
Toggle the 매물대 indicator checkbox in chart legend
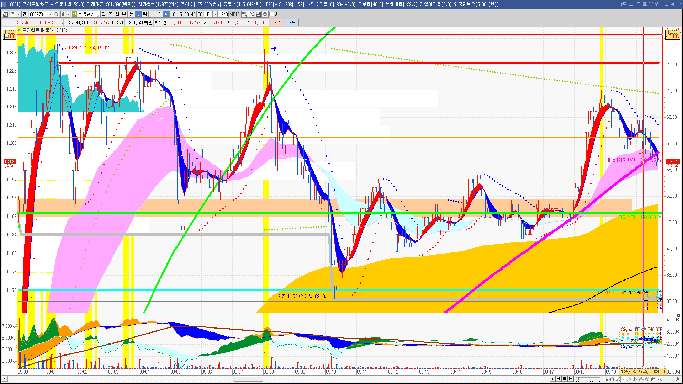click(20, 30)
